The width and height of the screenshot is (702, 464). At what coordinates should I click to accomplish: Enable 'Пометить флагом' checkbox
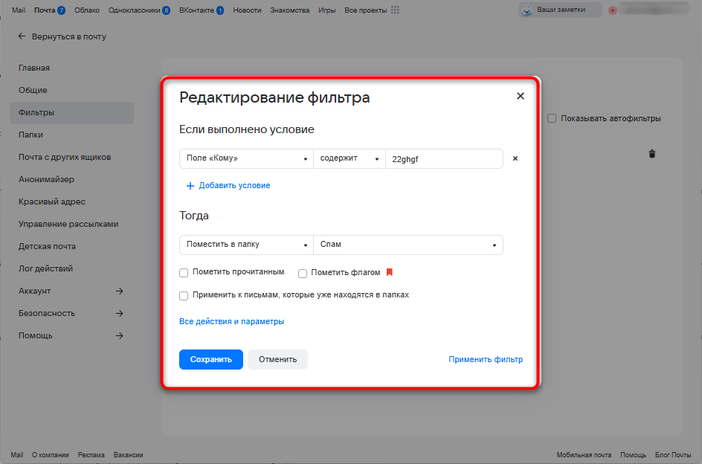303,273
